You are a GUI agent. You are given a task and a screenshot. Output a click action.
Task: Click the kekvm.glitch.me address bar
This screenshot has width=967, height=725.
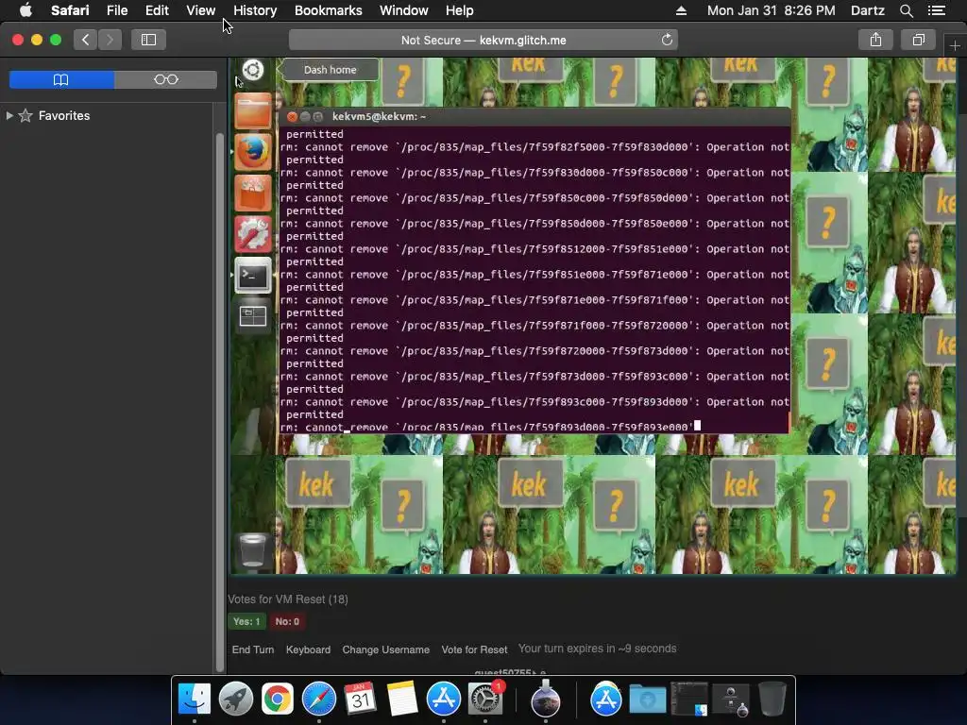(x=483, y=40)
